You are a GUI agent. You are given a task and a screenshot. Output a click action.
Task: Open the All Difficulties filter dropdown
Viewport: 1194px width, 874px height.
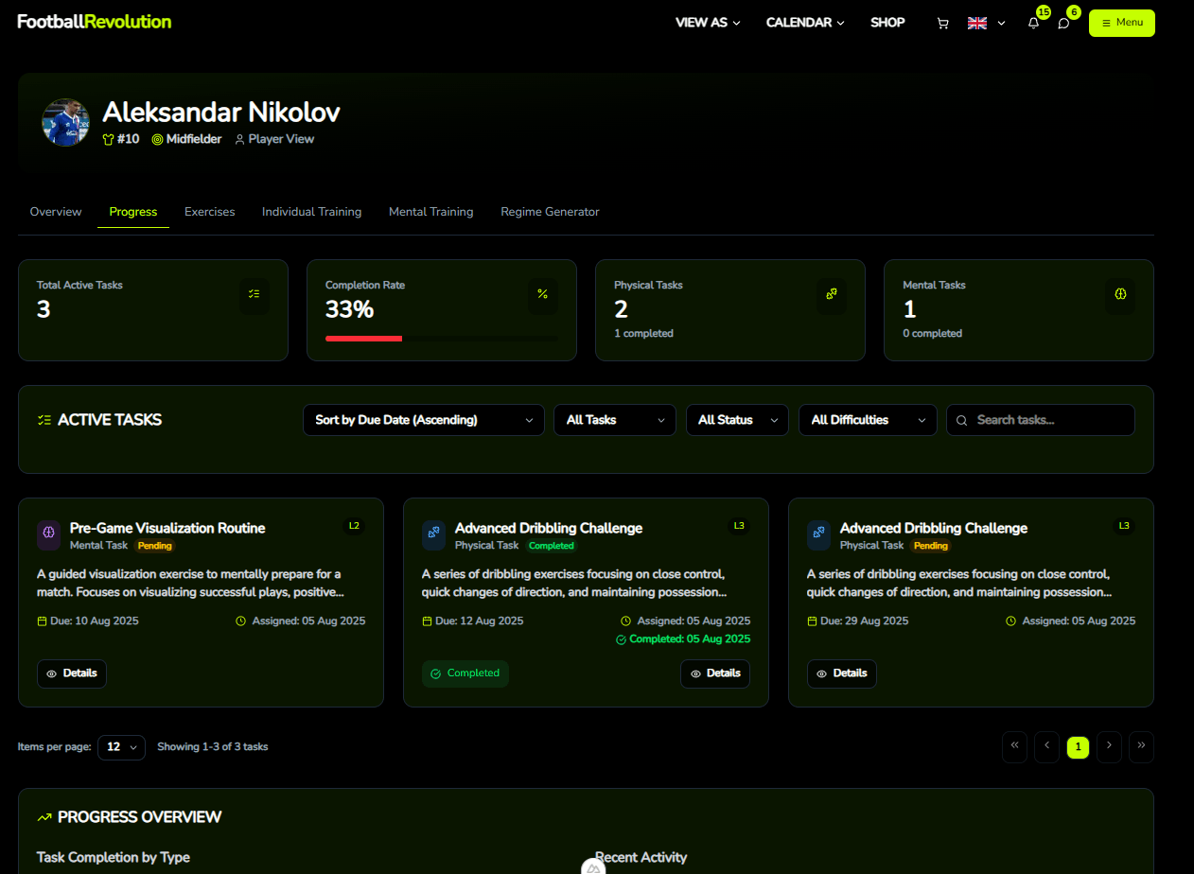[868, 420]
